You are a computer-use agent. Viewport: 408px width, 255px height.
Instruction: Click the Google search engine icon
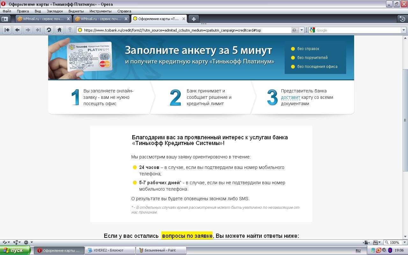[312, 30]
